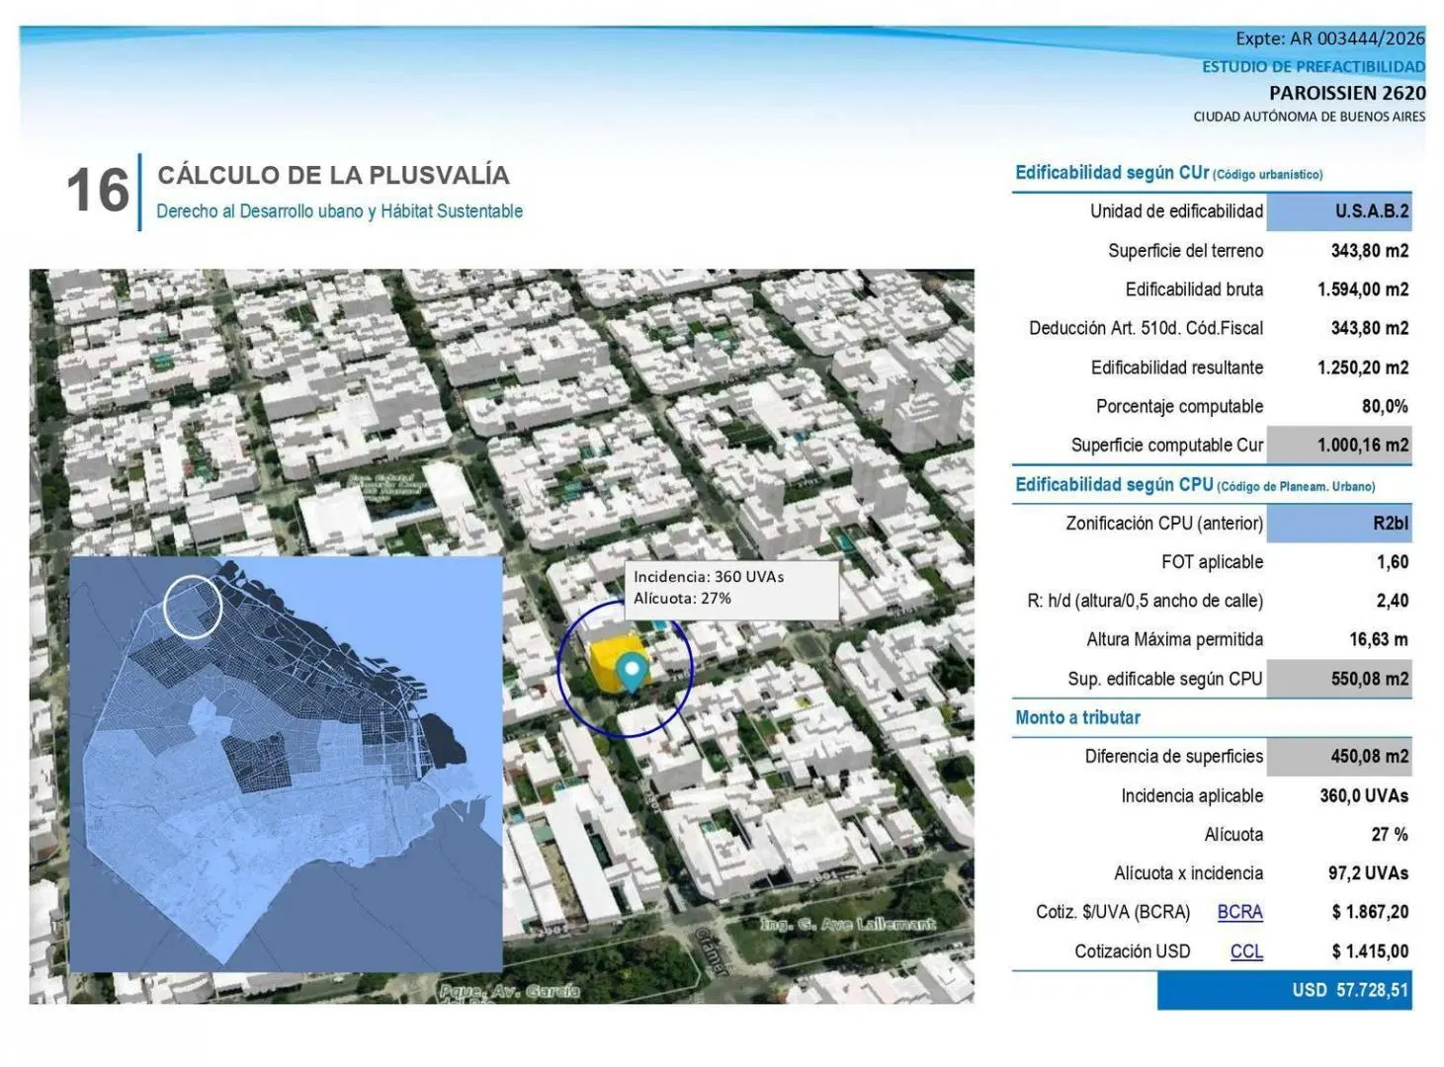Select the total 'USD 57.728,51' cell
The image size is (1444, 1067).
pyautogui.click(x=1285, y=990)
